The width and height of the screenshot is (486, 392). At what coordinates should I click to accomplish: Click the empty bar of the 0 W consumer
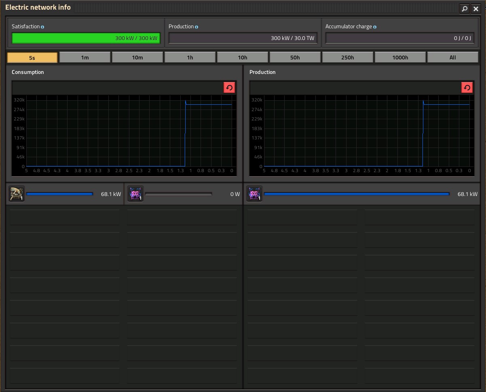pyautogui.click(x=178, y=194)
